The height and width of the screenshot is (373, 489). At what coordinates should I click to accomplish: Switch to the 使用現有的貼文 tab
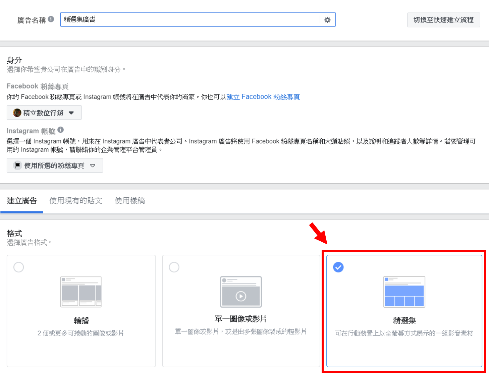pyautogui.click(x=75, y=200)
